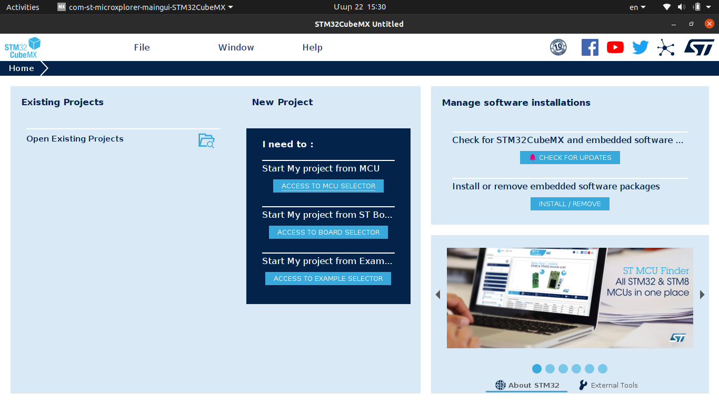Select the fourth carousel dot
This screenshot has width=719, height=404.
576,369
